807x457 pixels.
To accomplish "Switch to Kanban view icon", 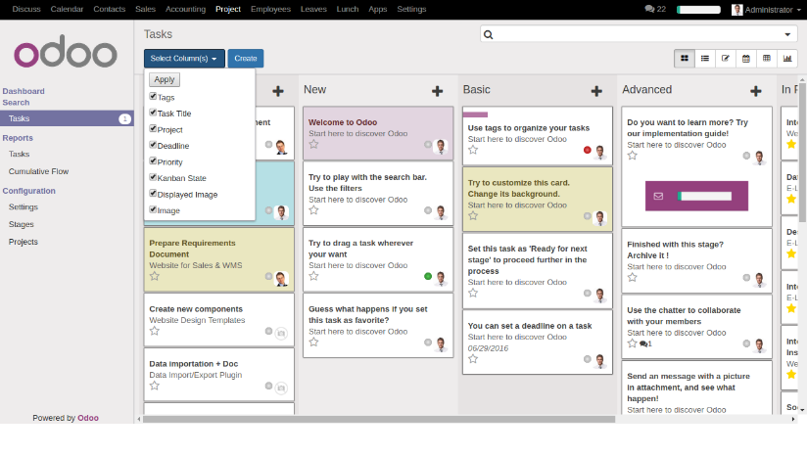I will pyautogui.click(x=685, y=59).
